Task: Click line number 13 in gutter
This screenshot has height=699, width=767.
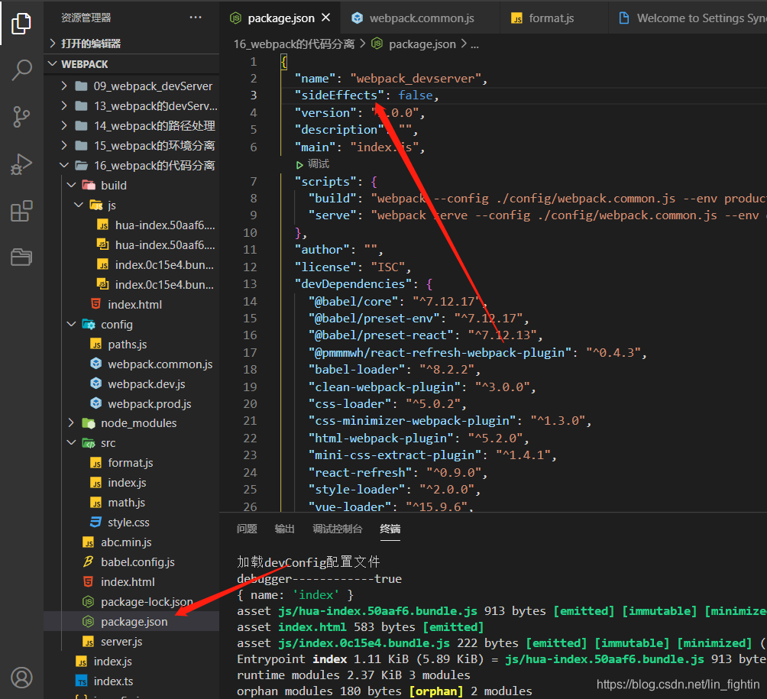Action: pyautogui.click(x=250, y=283)
